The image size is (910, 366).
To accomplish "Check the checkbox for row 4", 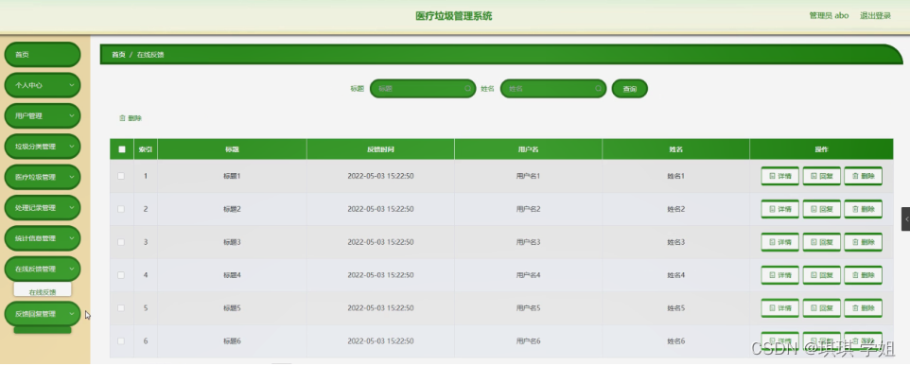I will coord(121,275).
